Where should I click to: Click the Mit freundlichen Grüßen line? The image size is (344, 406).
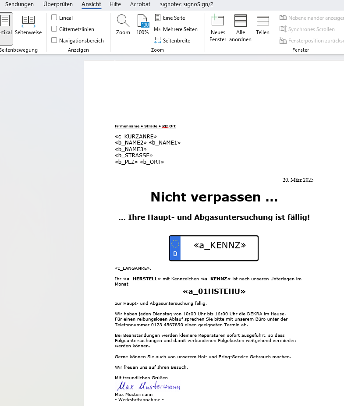[x=141, y=378]
